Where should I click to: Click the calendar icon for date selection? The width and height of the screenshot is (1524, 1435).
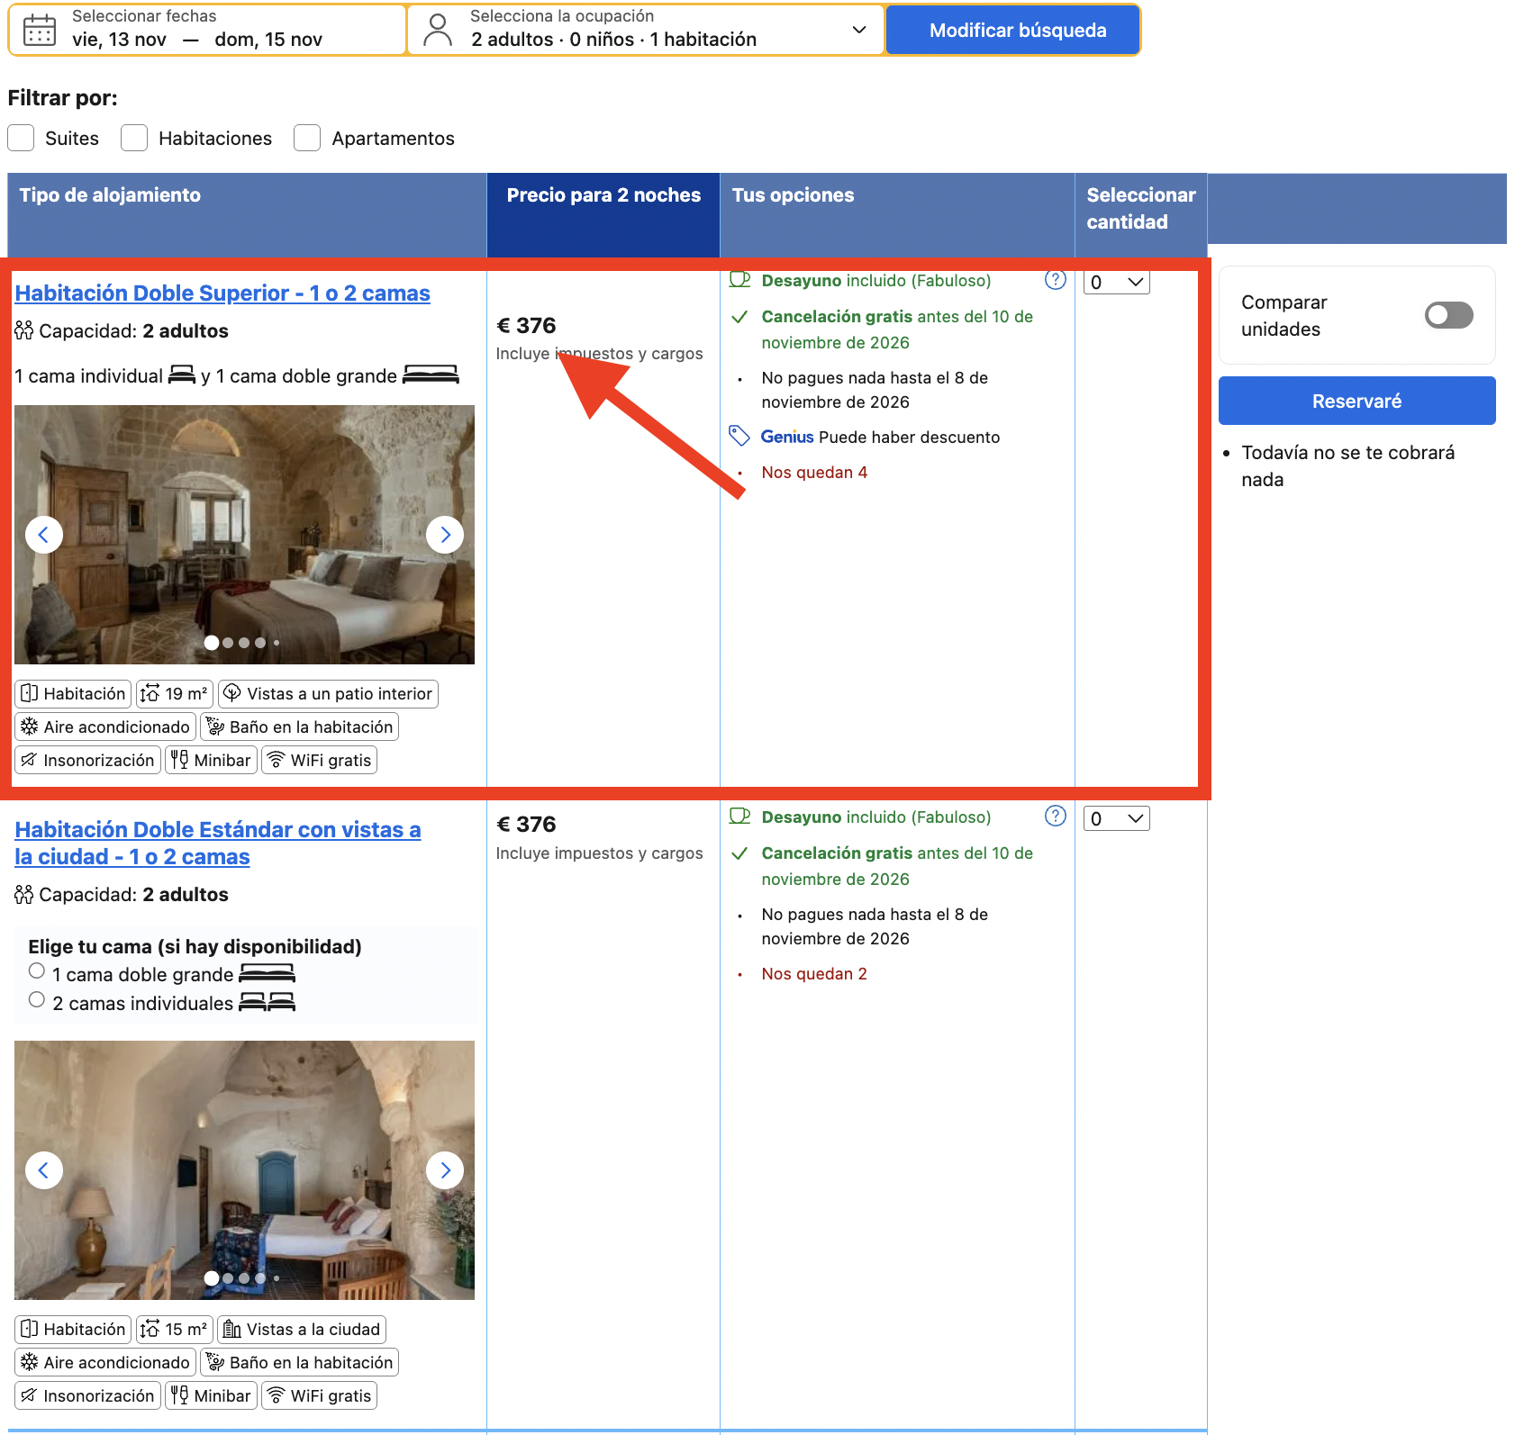(40, 30)
